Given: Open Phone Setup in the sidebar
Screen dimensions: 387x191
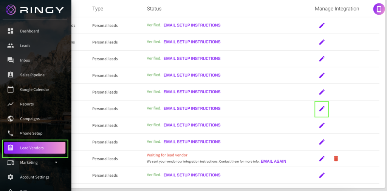Looking at the screenshot, I should [31, 133].
